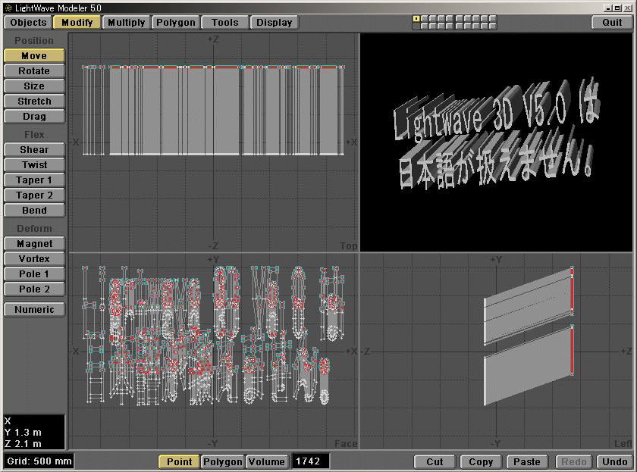The height and width of the screenshot is (472, 637).
Task: Select the Vortex deform tool
Action: coord(34,259)
